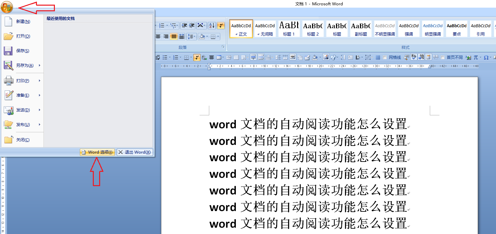Apply the 正文 style
Image resolution: width=496 pixels, height=234 pixels.
(241, 29)
